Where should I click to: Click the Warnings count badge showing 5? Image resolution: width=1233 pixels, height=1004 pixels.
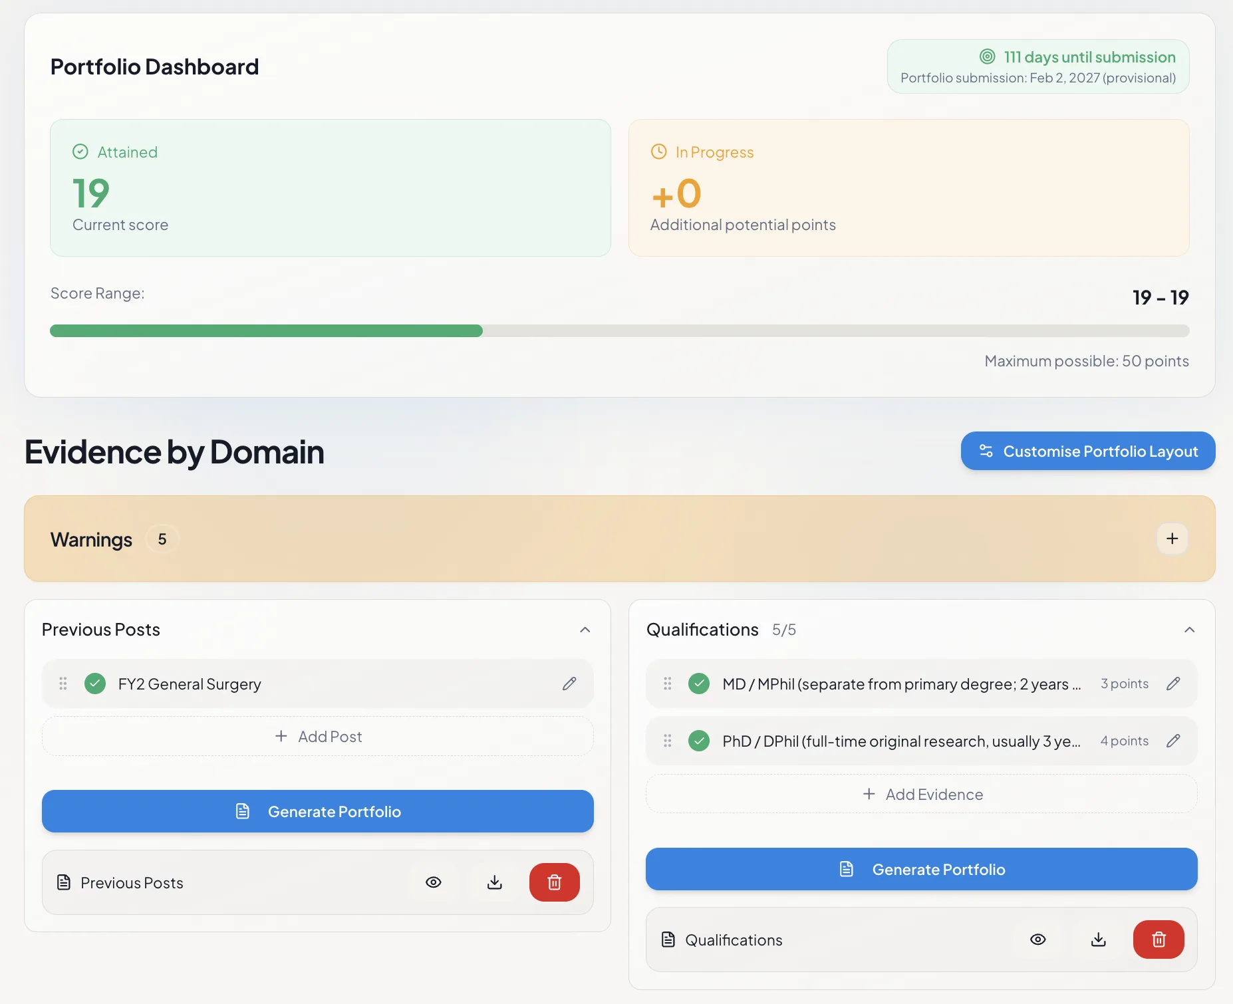pyautogui.click(x=162, y=539)
